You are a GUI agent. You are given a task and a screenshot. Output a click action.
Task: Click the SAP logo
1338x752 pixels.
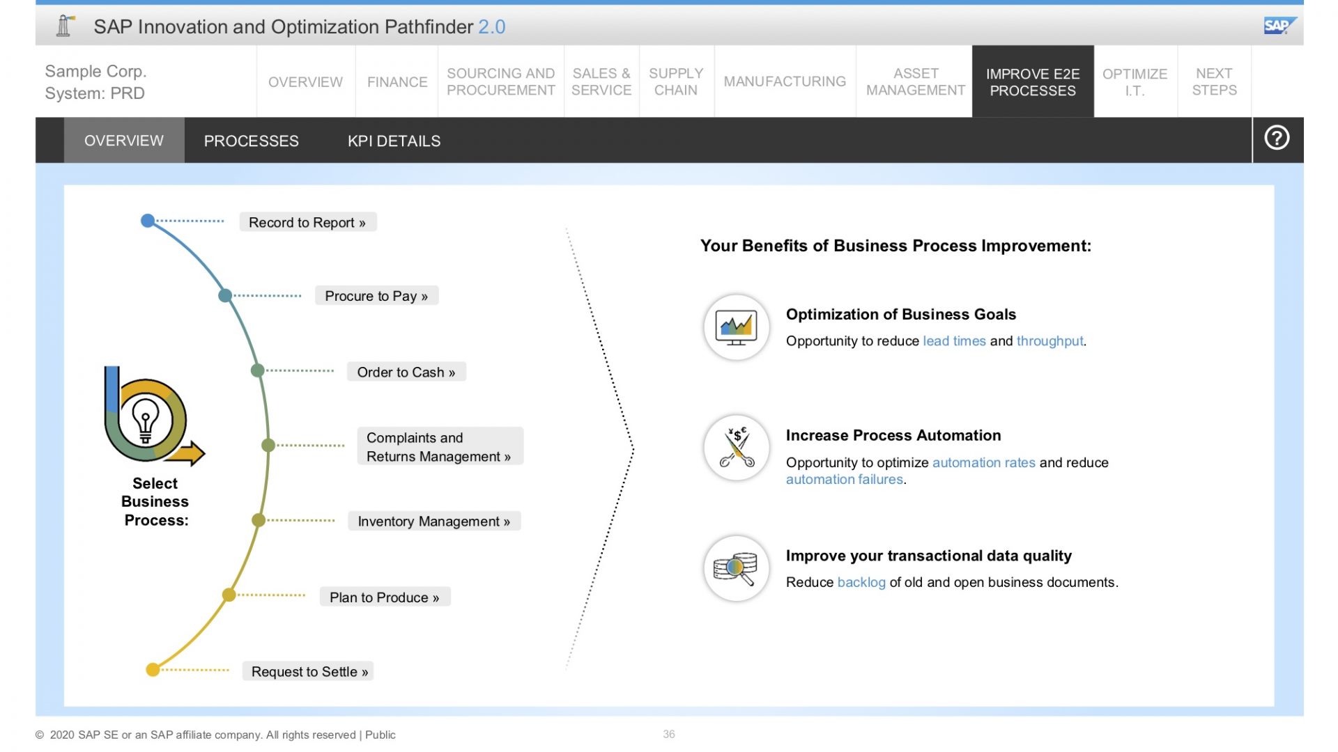(1279, 26)
